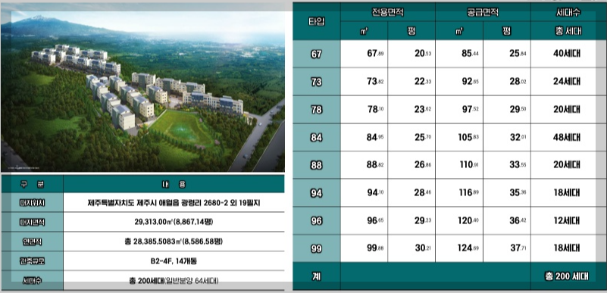Viewport: 607px width, 293px height.
Task: Click exclusive pyeong value '26.86'
Action: pos(423,165)
